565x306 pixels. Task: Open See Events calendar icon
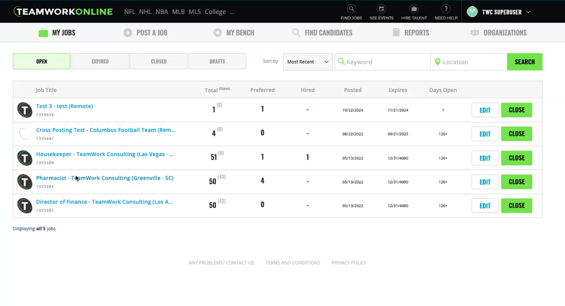(381, 9)
